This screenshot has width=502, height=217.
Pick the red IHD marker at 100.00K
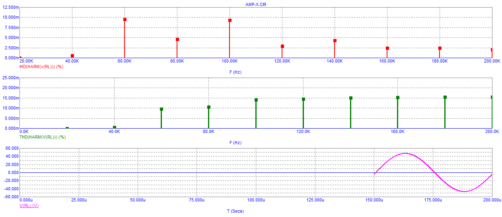click(230, 20)
